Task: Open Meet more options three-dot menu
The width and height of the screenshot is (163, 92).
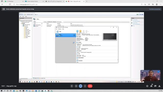Action: pos(85,86)
